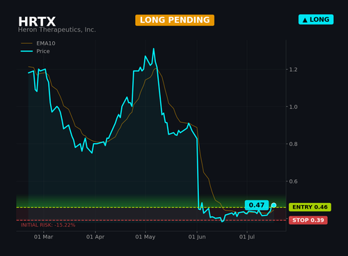Click the HRTX ticker title
This screenshot has height=256, width=348.
(x=37, y=22)
